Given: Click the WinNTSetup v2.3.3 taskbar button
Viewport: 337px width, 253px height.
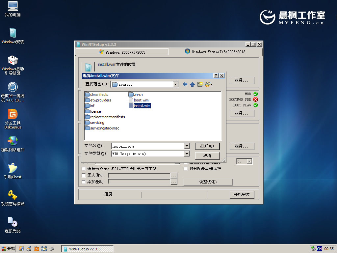Looking at the screenshot, I should tap(88, 249).
